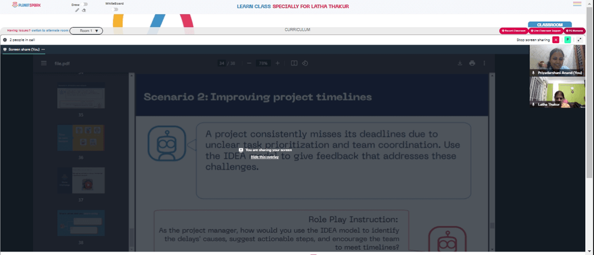Open page 37 thumbnail
The image size is (594, 255).
point(81,180)
